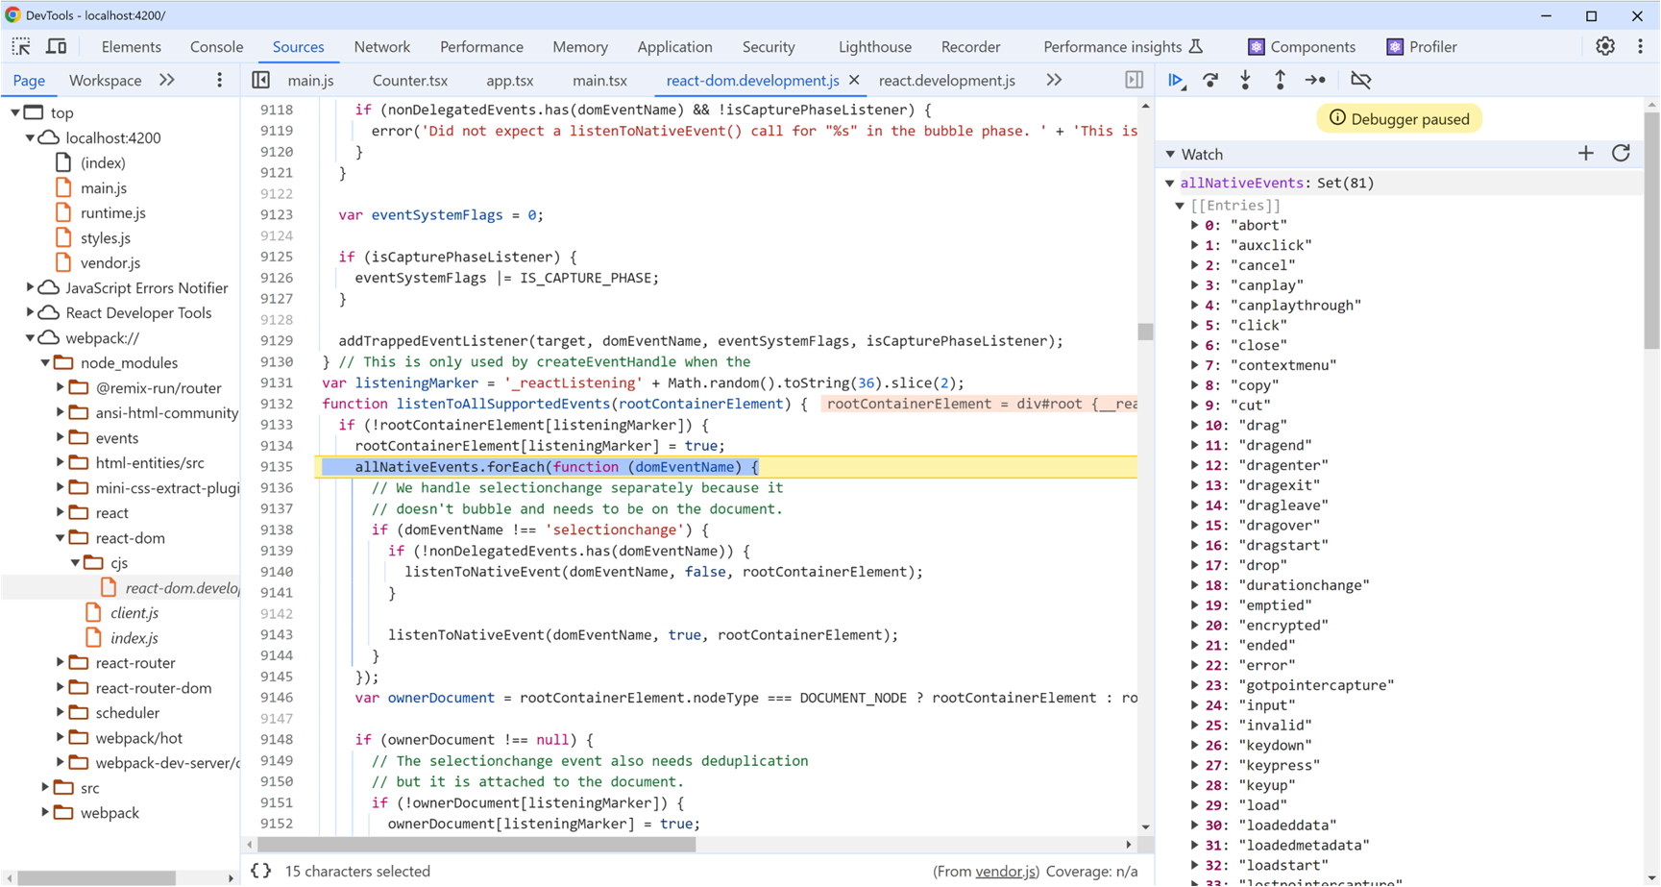The height and width of the screenshot is (887, 1661).
Task: Open styles.js in the file tree
Action: point(106,237)
